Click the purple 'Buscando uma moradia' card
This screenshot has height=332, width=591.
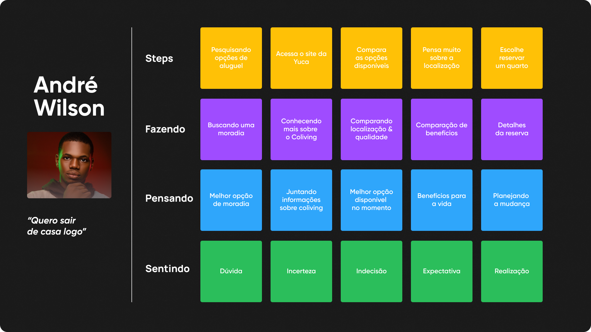tap(231, 129)
